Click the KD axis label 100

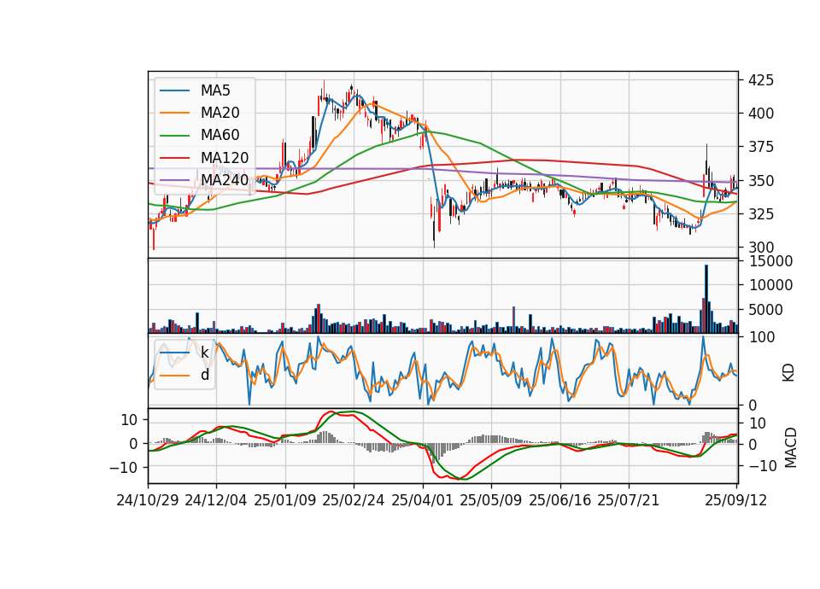pyautogui.click(x=762, y=337)
